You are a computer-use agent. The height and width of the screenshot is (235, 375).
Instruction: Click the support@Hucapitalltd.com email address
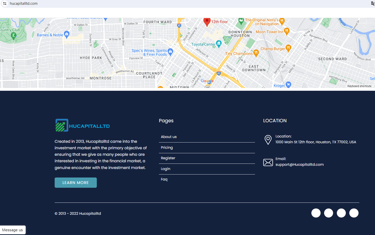tap(299, 164)
